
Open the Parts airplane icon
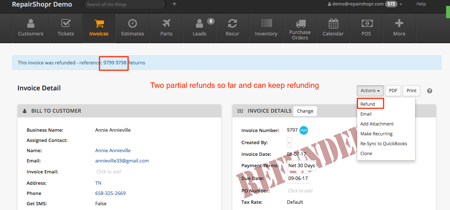[166, 24]
